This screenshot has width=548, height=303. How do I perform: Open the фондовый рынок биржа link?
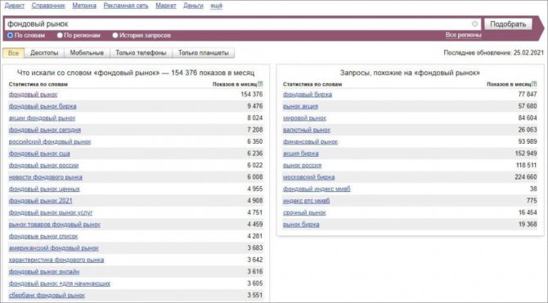[x=43, y=106]
